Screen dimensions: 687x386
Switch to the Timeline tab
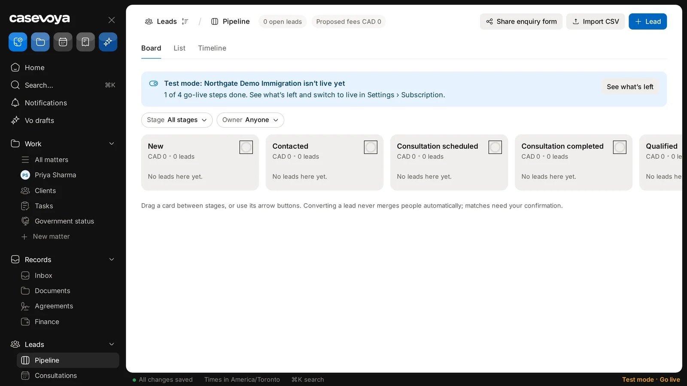click(x=212, y=48)
